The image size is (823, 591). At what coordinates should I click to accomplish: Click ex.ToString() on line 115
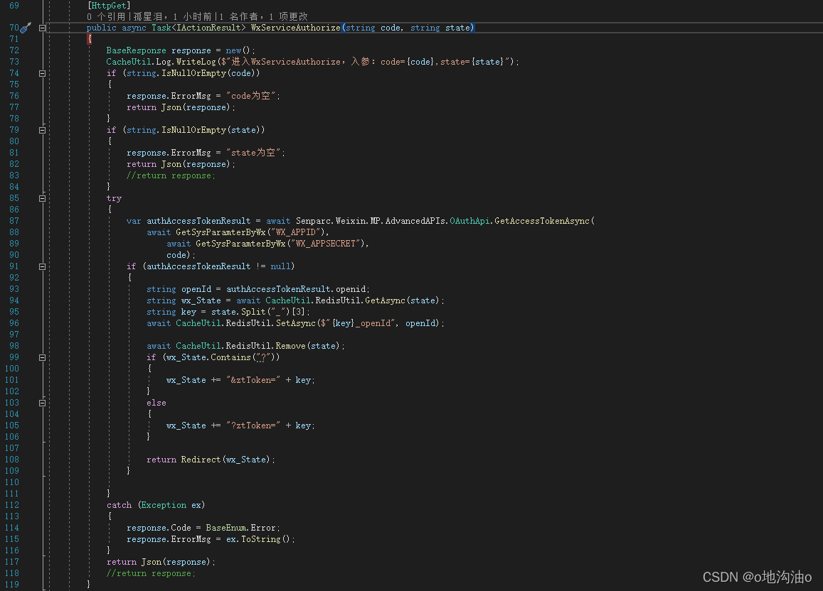[257, 539]
